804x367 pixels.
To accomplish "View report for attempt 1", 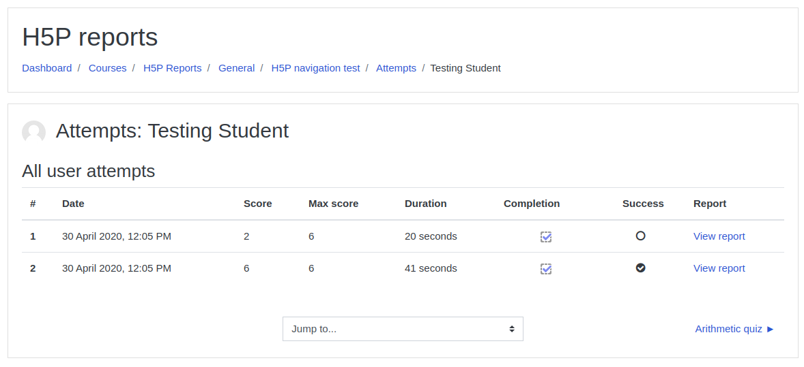I will tap(719, 236).
